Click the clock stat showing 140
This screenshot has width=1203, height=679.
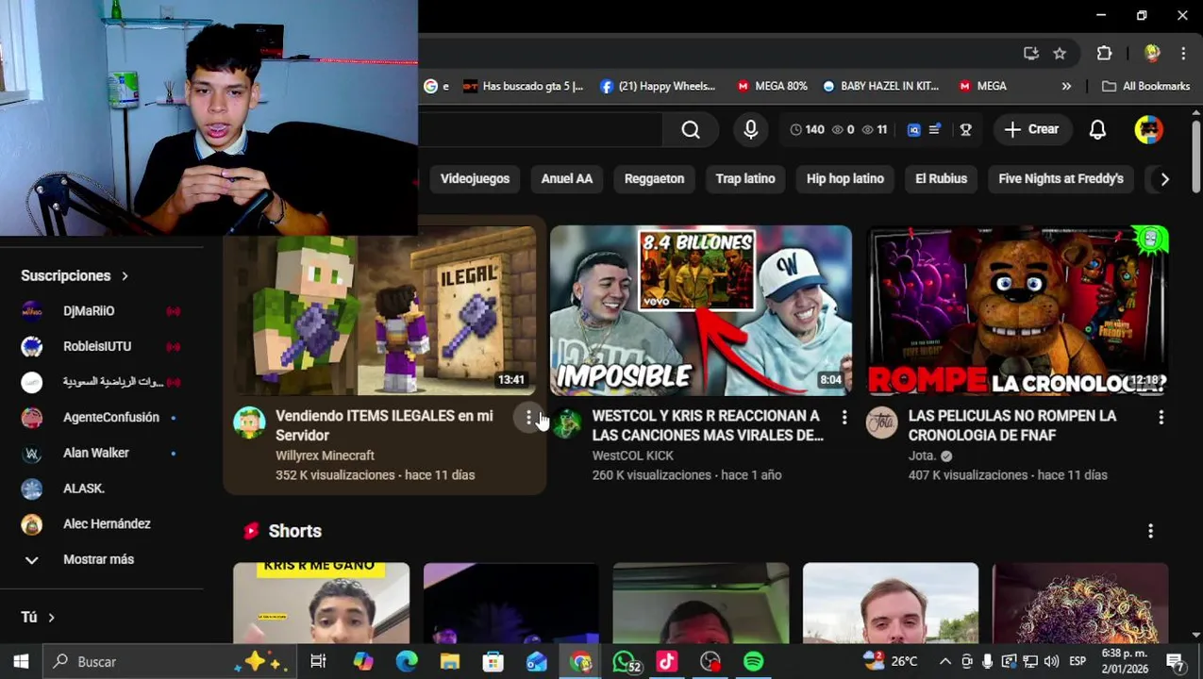click(807, 130)
